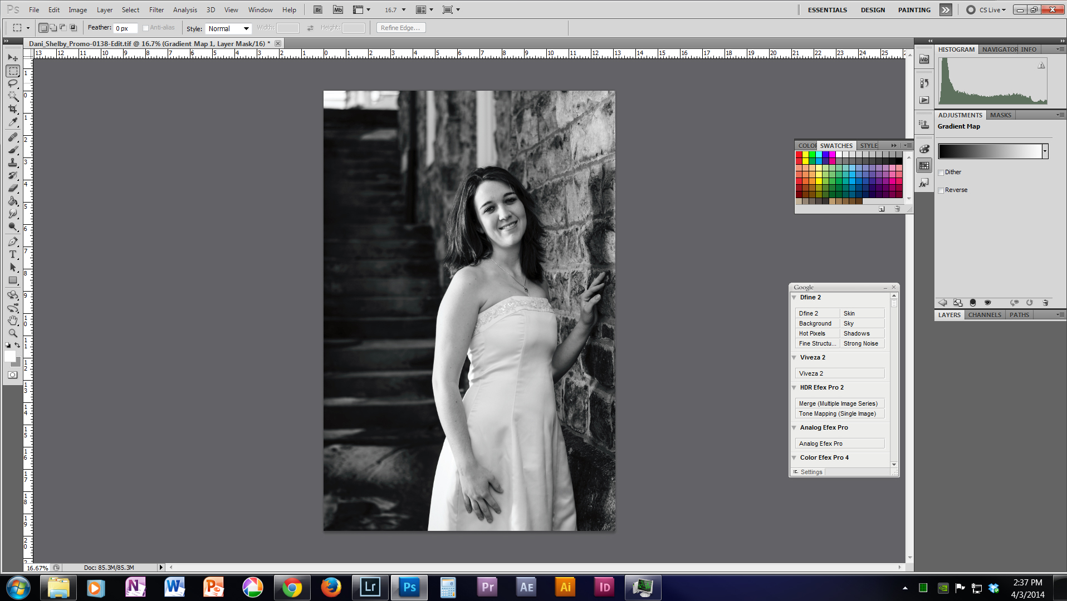
Task: Select the Healing Brush tool
Action: (x=13, y=137)
